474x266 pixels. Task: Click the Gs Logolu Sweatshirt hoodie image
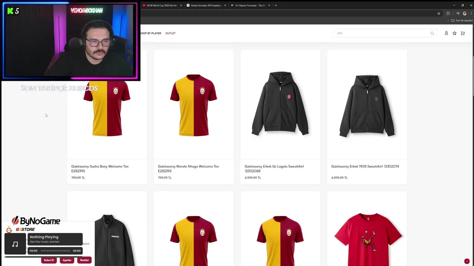pyautogui.click(x=280, y=103)
